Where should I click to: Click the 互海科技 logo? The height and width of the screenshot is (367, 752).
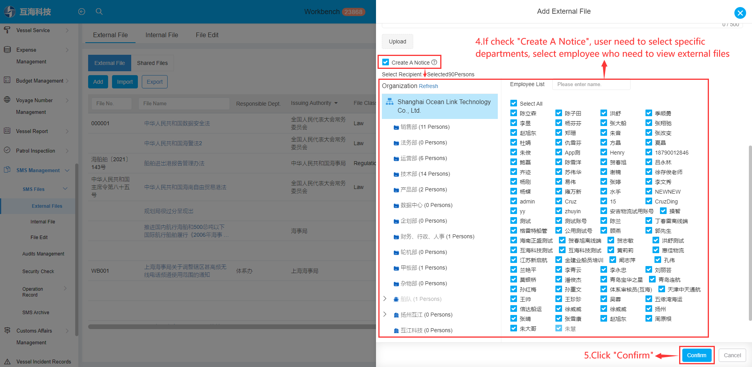[28, 12]
